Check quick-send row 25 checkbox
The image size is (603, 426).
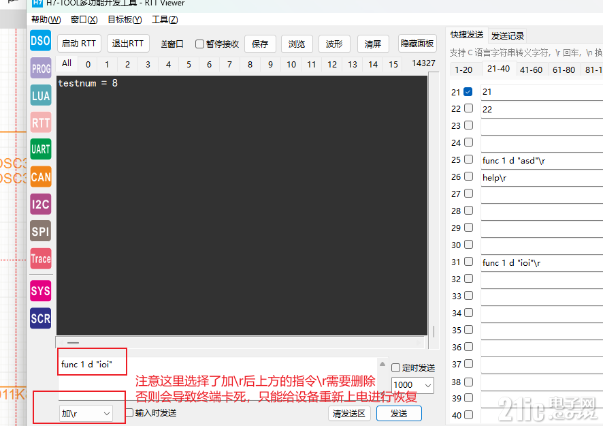pyautogui.click(x=468, y=159)
